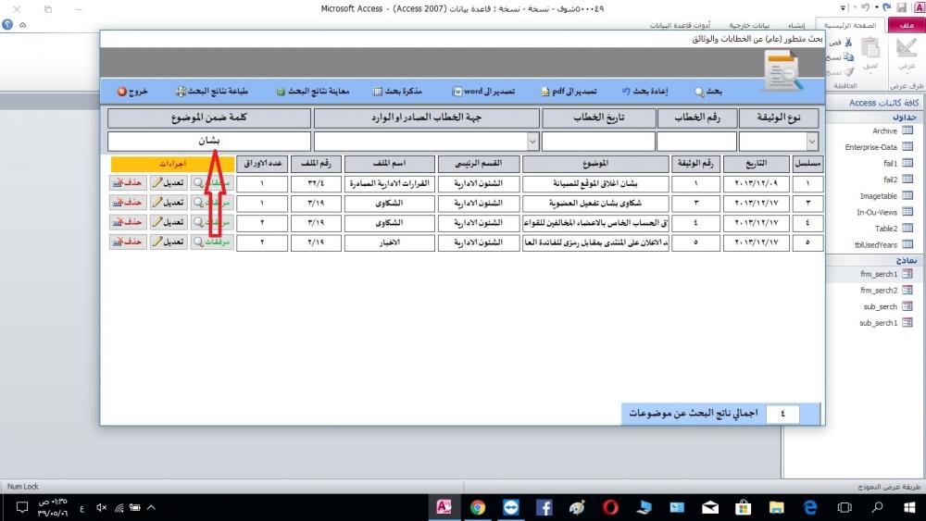Edit the record with serial number 3
Screen dimensions: 926x521
(168, 203)
